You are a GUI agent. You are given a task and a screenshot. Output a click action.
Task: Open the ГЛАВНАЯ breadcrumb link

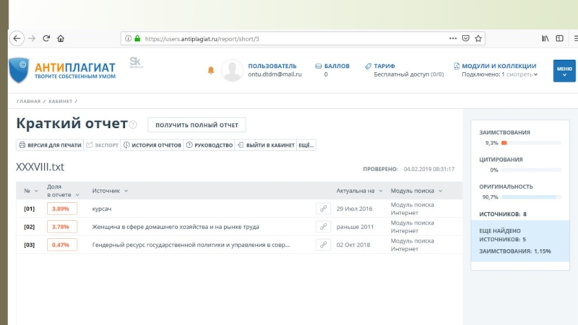[28, 102]
